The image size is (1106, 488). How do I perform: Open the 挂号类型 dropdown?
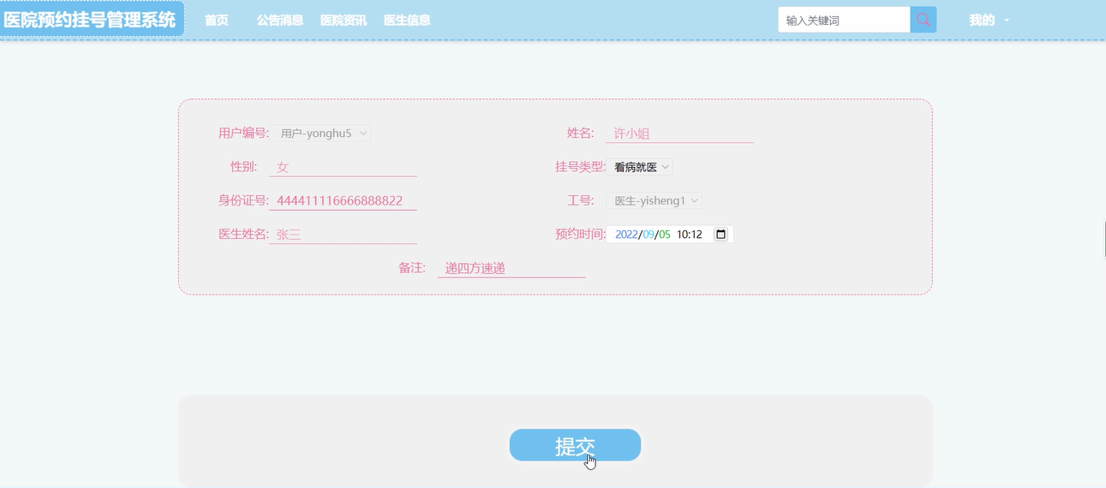pos(639,167)
